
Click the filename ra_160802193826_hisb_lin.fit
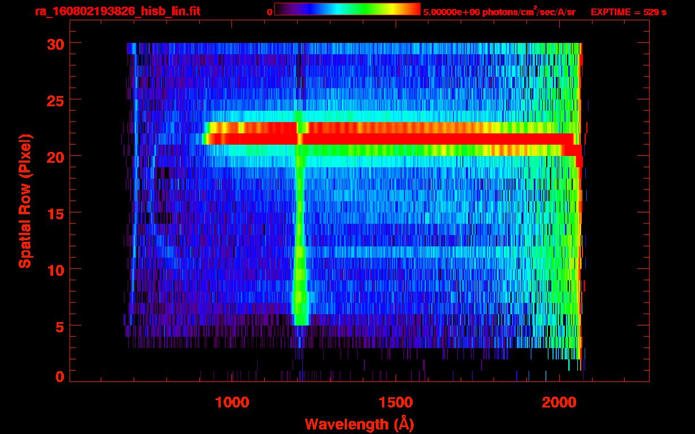click(117, 11)
